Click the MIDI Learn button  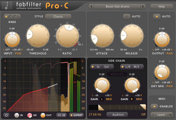pyautogui.click(x=159, y=115)
